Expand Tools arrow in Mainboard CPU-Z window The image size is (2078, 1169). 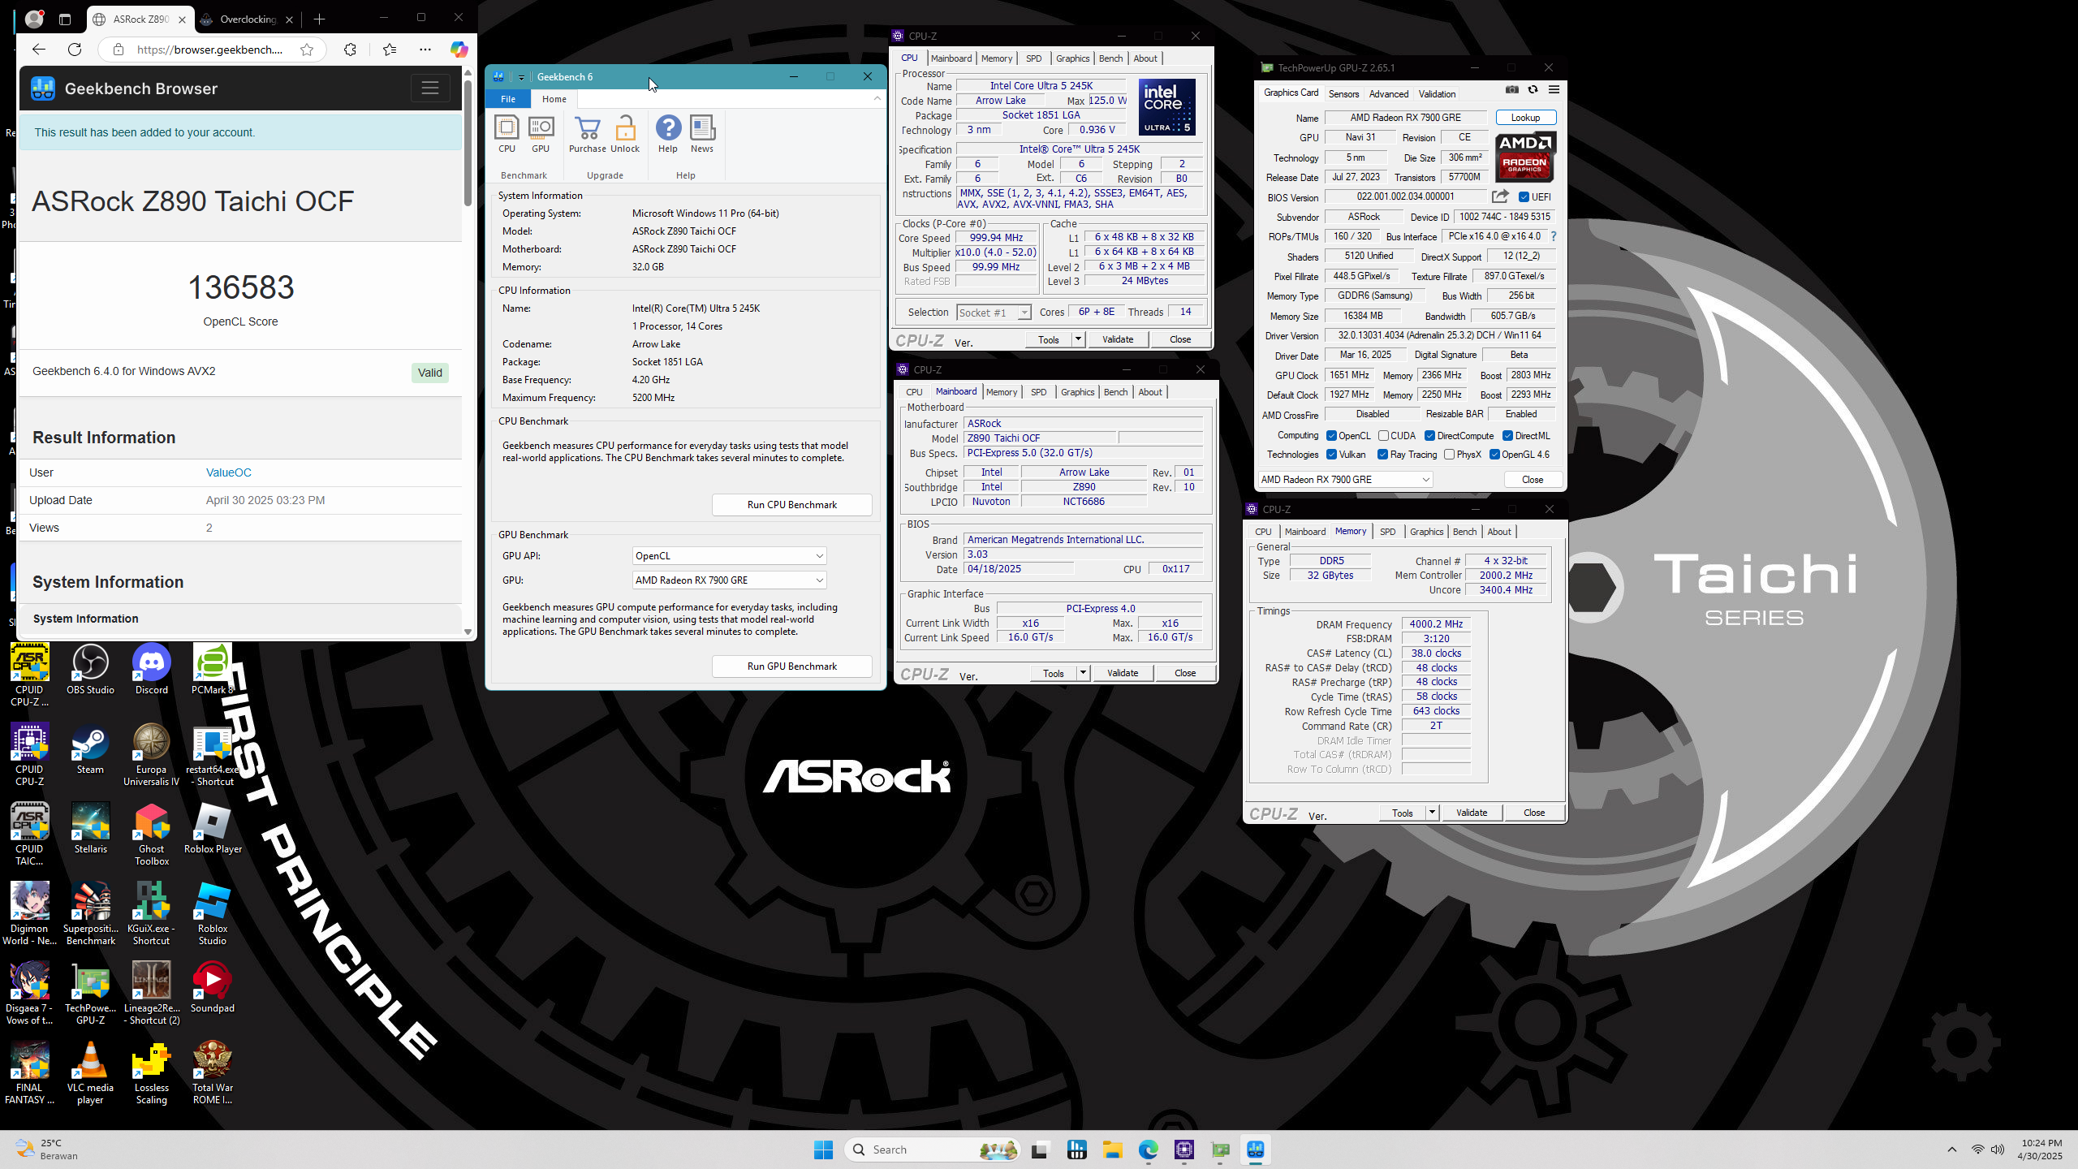point(1083,673)
